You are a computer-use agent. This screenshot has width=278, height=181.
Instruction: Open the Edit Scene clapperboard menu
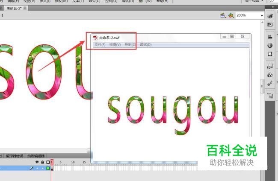pyautogui.click(x=223, y=15)
